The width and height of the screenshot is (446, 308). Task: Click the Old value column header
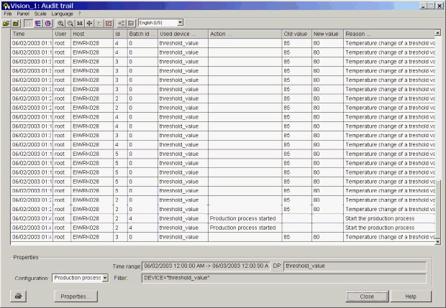tap(296, 34)
